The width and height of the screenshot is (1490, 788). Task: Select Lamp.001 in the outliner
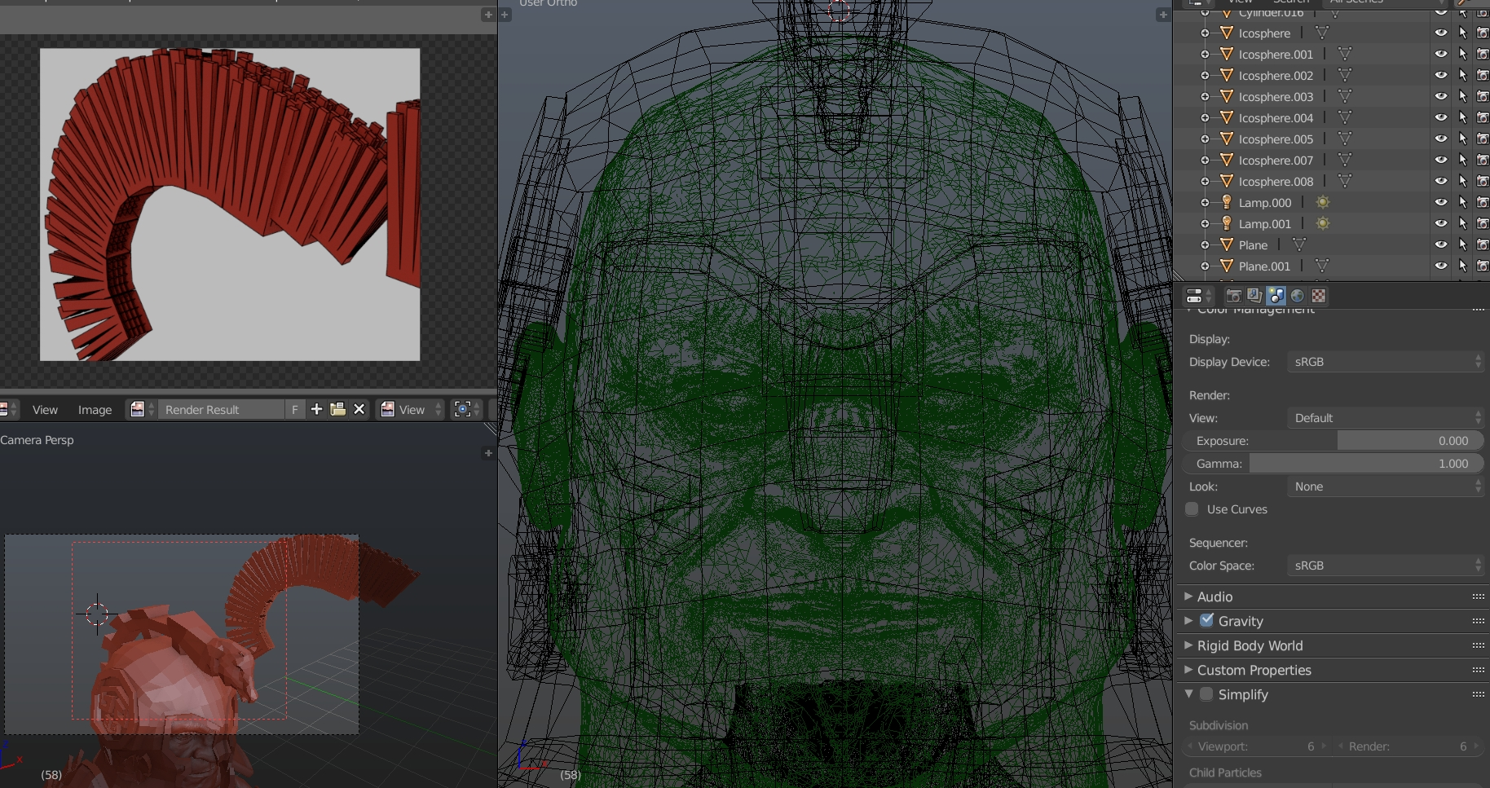tap(1264, 224)
